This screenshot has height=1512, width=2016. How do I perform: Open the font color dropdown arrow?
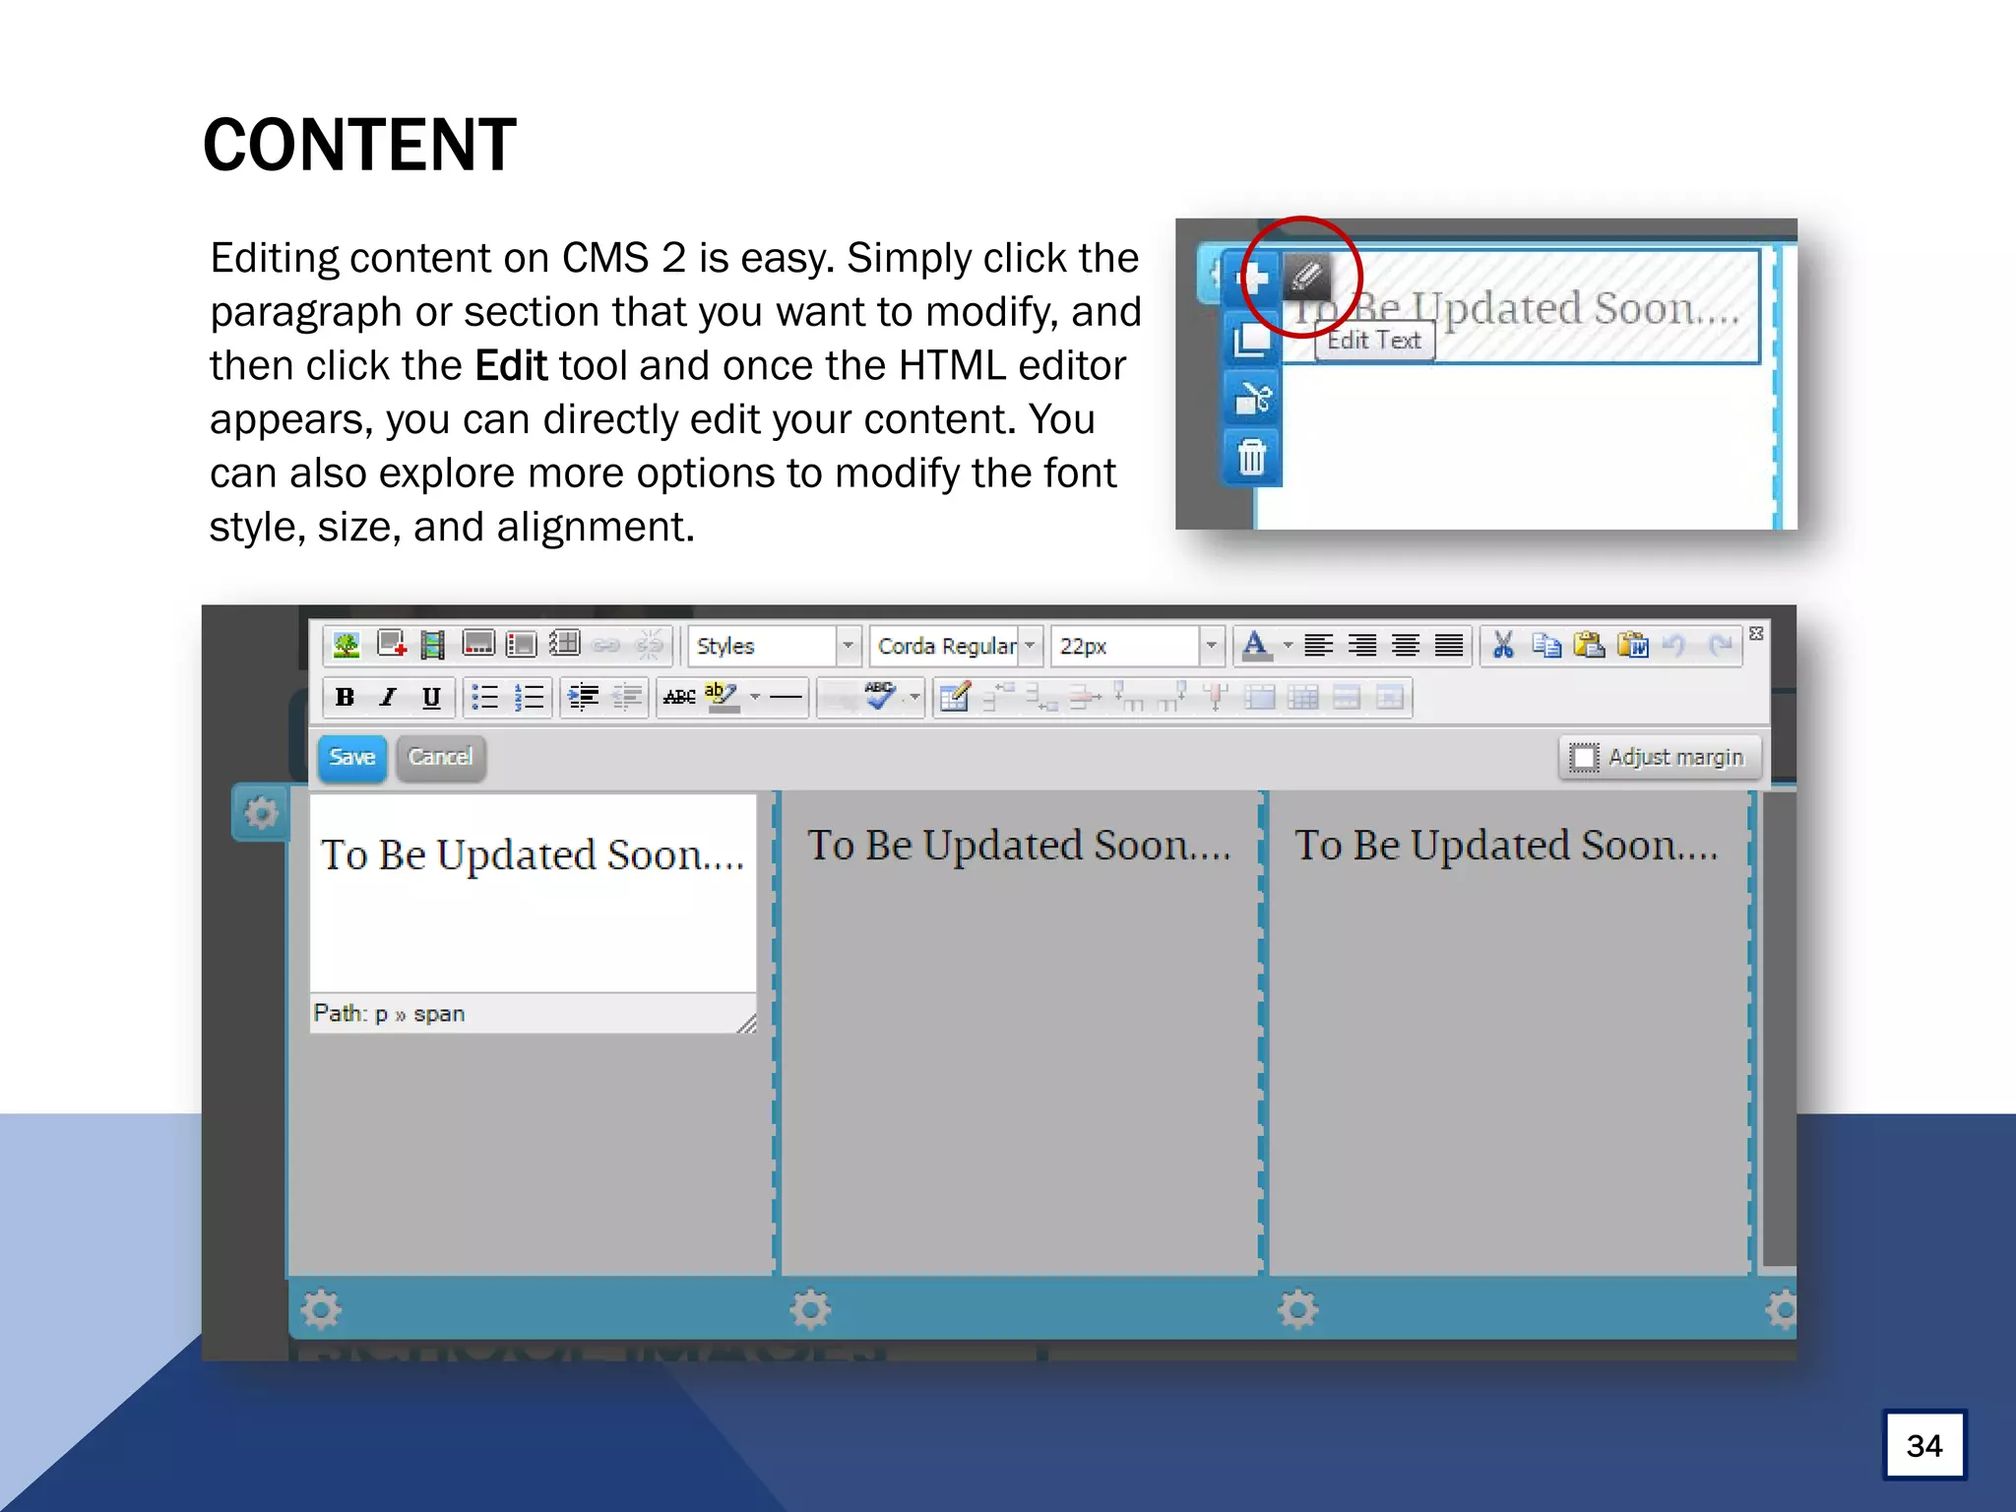point(1288,646)
